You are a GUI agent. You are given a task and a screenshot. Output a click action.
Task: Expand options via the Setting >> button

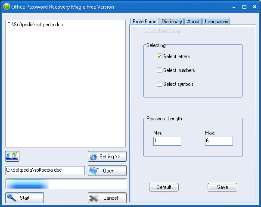107,157
